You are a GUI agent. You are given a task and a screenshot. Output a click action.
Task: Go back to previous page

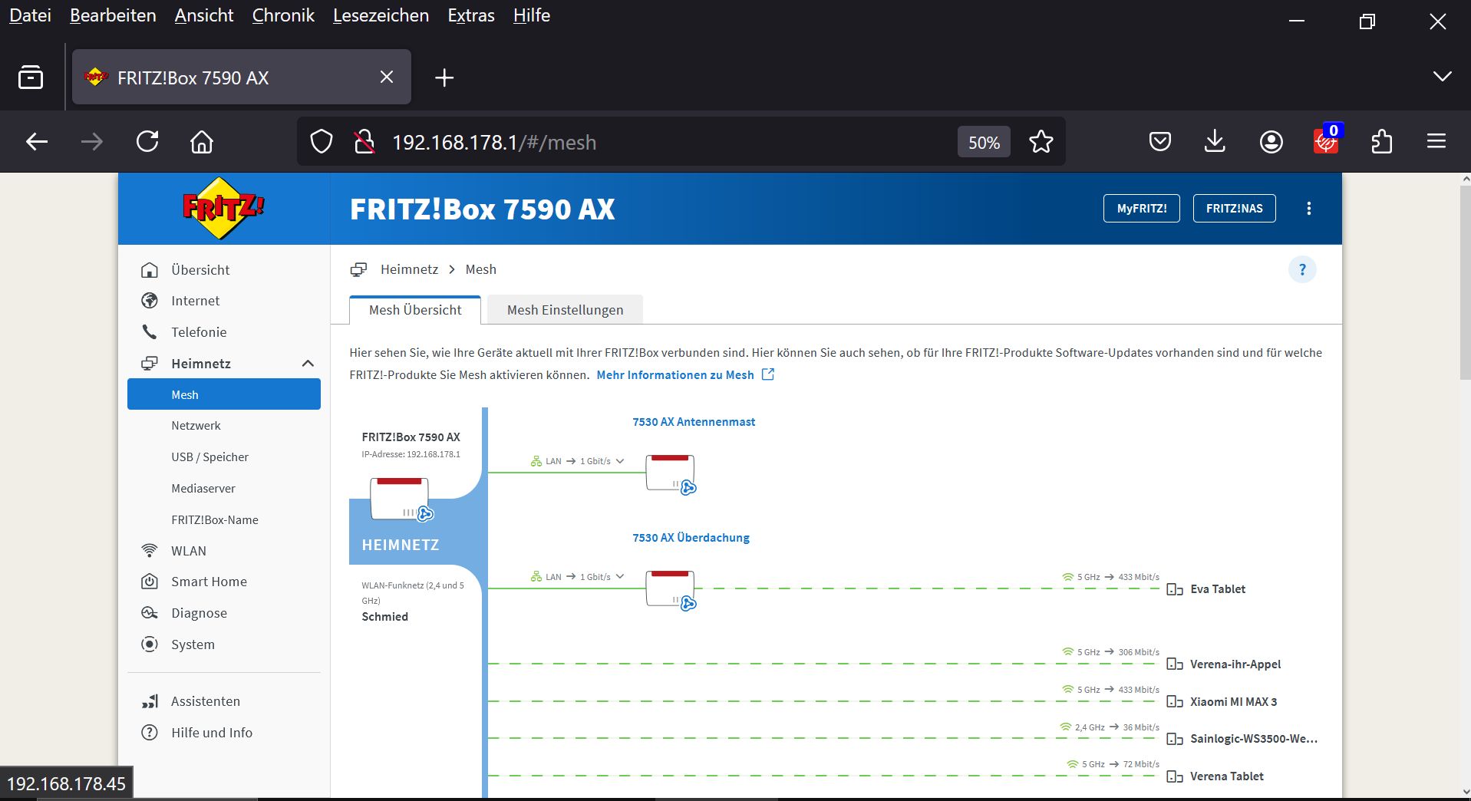coord(37,142)
